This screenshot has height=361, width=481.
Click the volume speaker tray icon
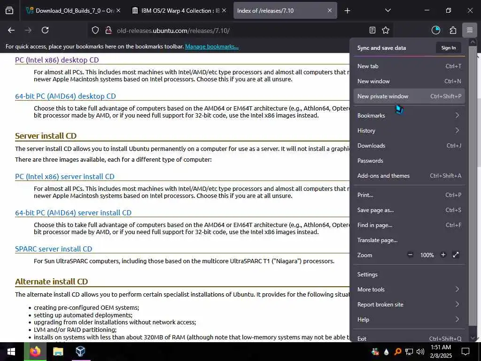coord(420,352)
